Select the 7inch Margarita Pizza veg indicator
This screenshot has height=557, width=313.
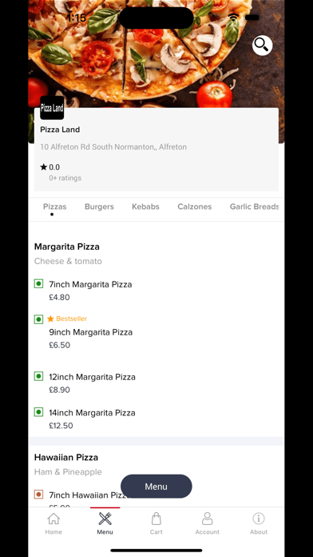[38, 283]
